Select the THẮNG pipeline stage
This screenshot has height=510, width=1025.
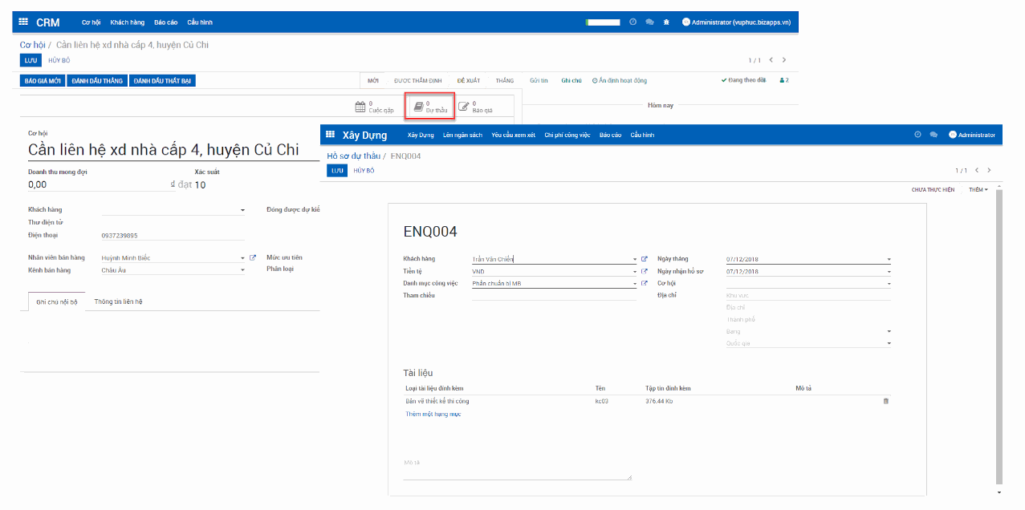click(503, 79)
